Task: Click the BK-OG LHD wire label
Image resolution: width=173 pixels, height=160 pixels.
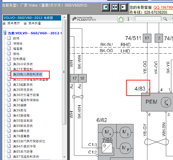Action: (x=115, y=51)
